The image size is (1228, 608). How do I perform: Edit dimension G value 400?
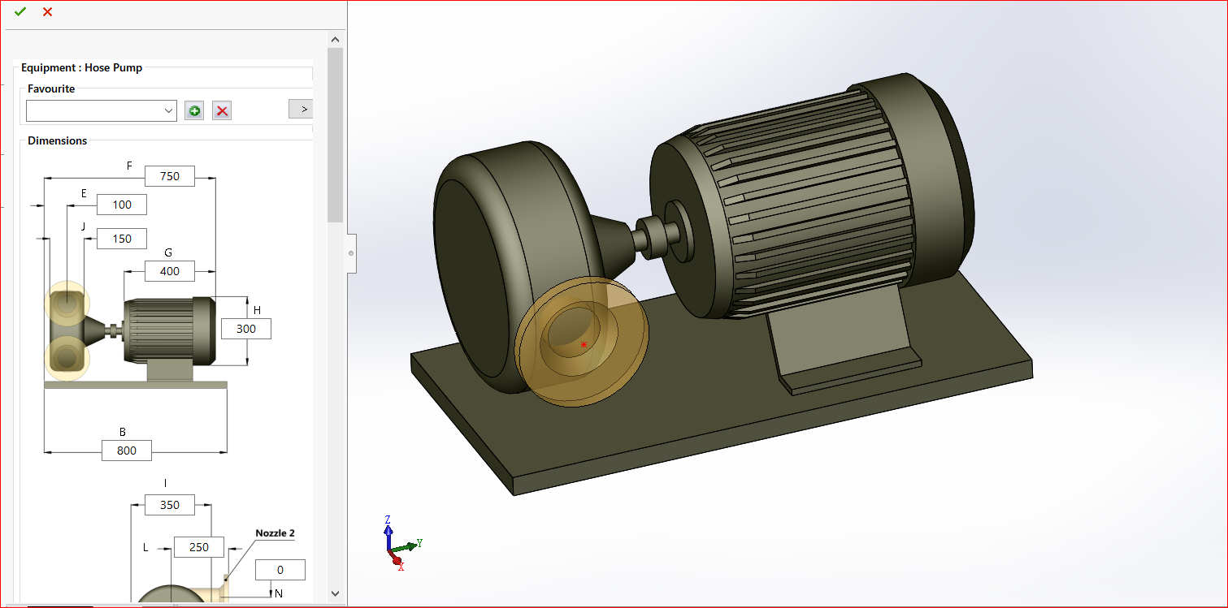tap(170, 271)
